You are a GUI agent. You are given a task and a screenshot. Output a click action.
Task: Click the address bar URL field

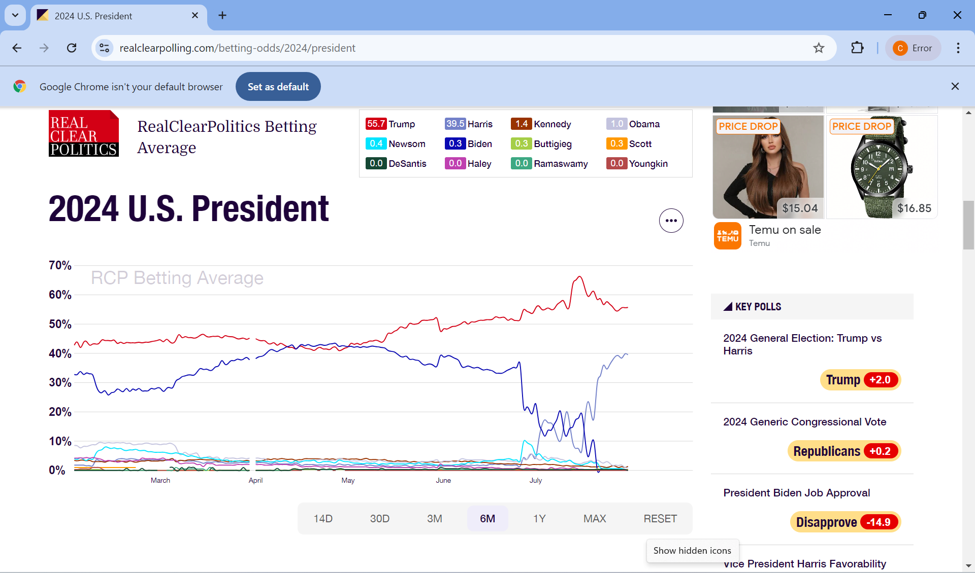[457, 48]
